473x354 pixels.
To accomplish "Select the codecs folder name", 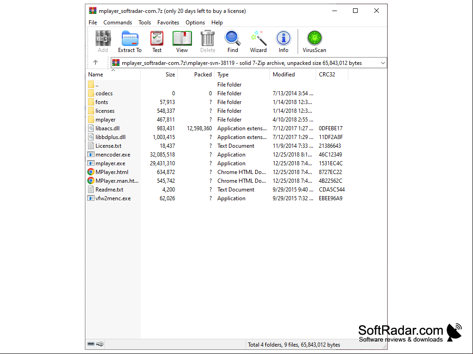I will [104, 93].
